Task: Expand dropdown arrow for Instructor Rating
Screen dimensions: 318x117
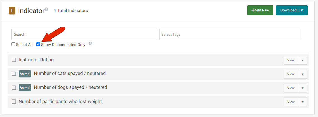Action: click(x=303, y=60)
